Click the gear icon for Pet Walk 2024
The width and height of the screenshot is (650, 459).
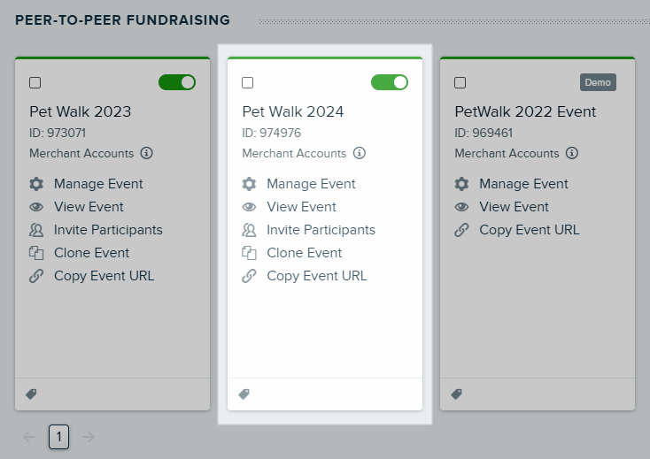[x=249, y=184]
